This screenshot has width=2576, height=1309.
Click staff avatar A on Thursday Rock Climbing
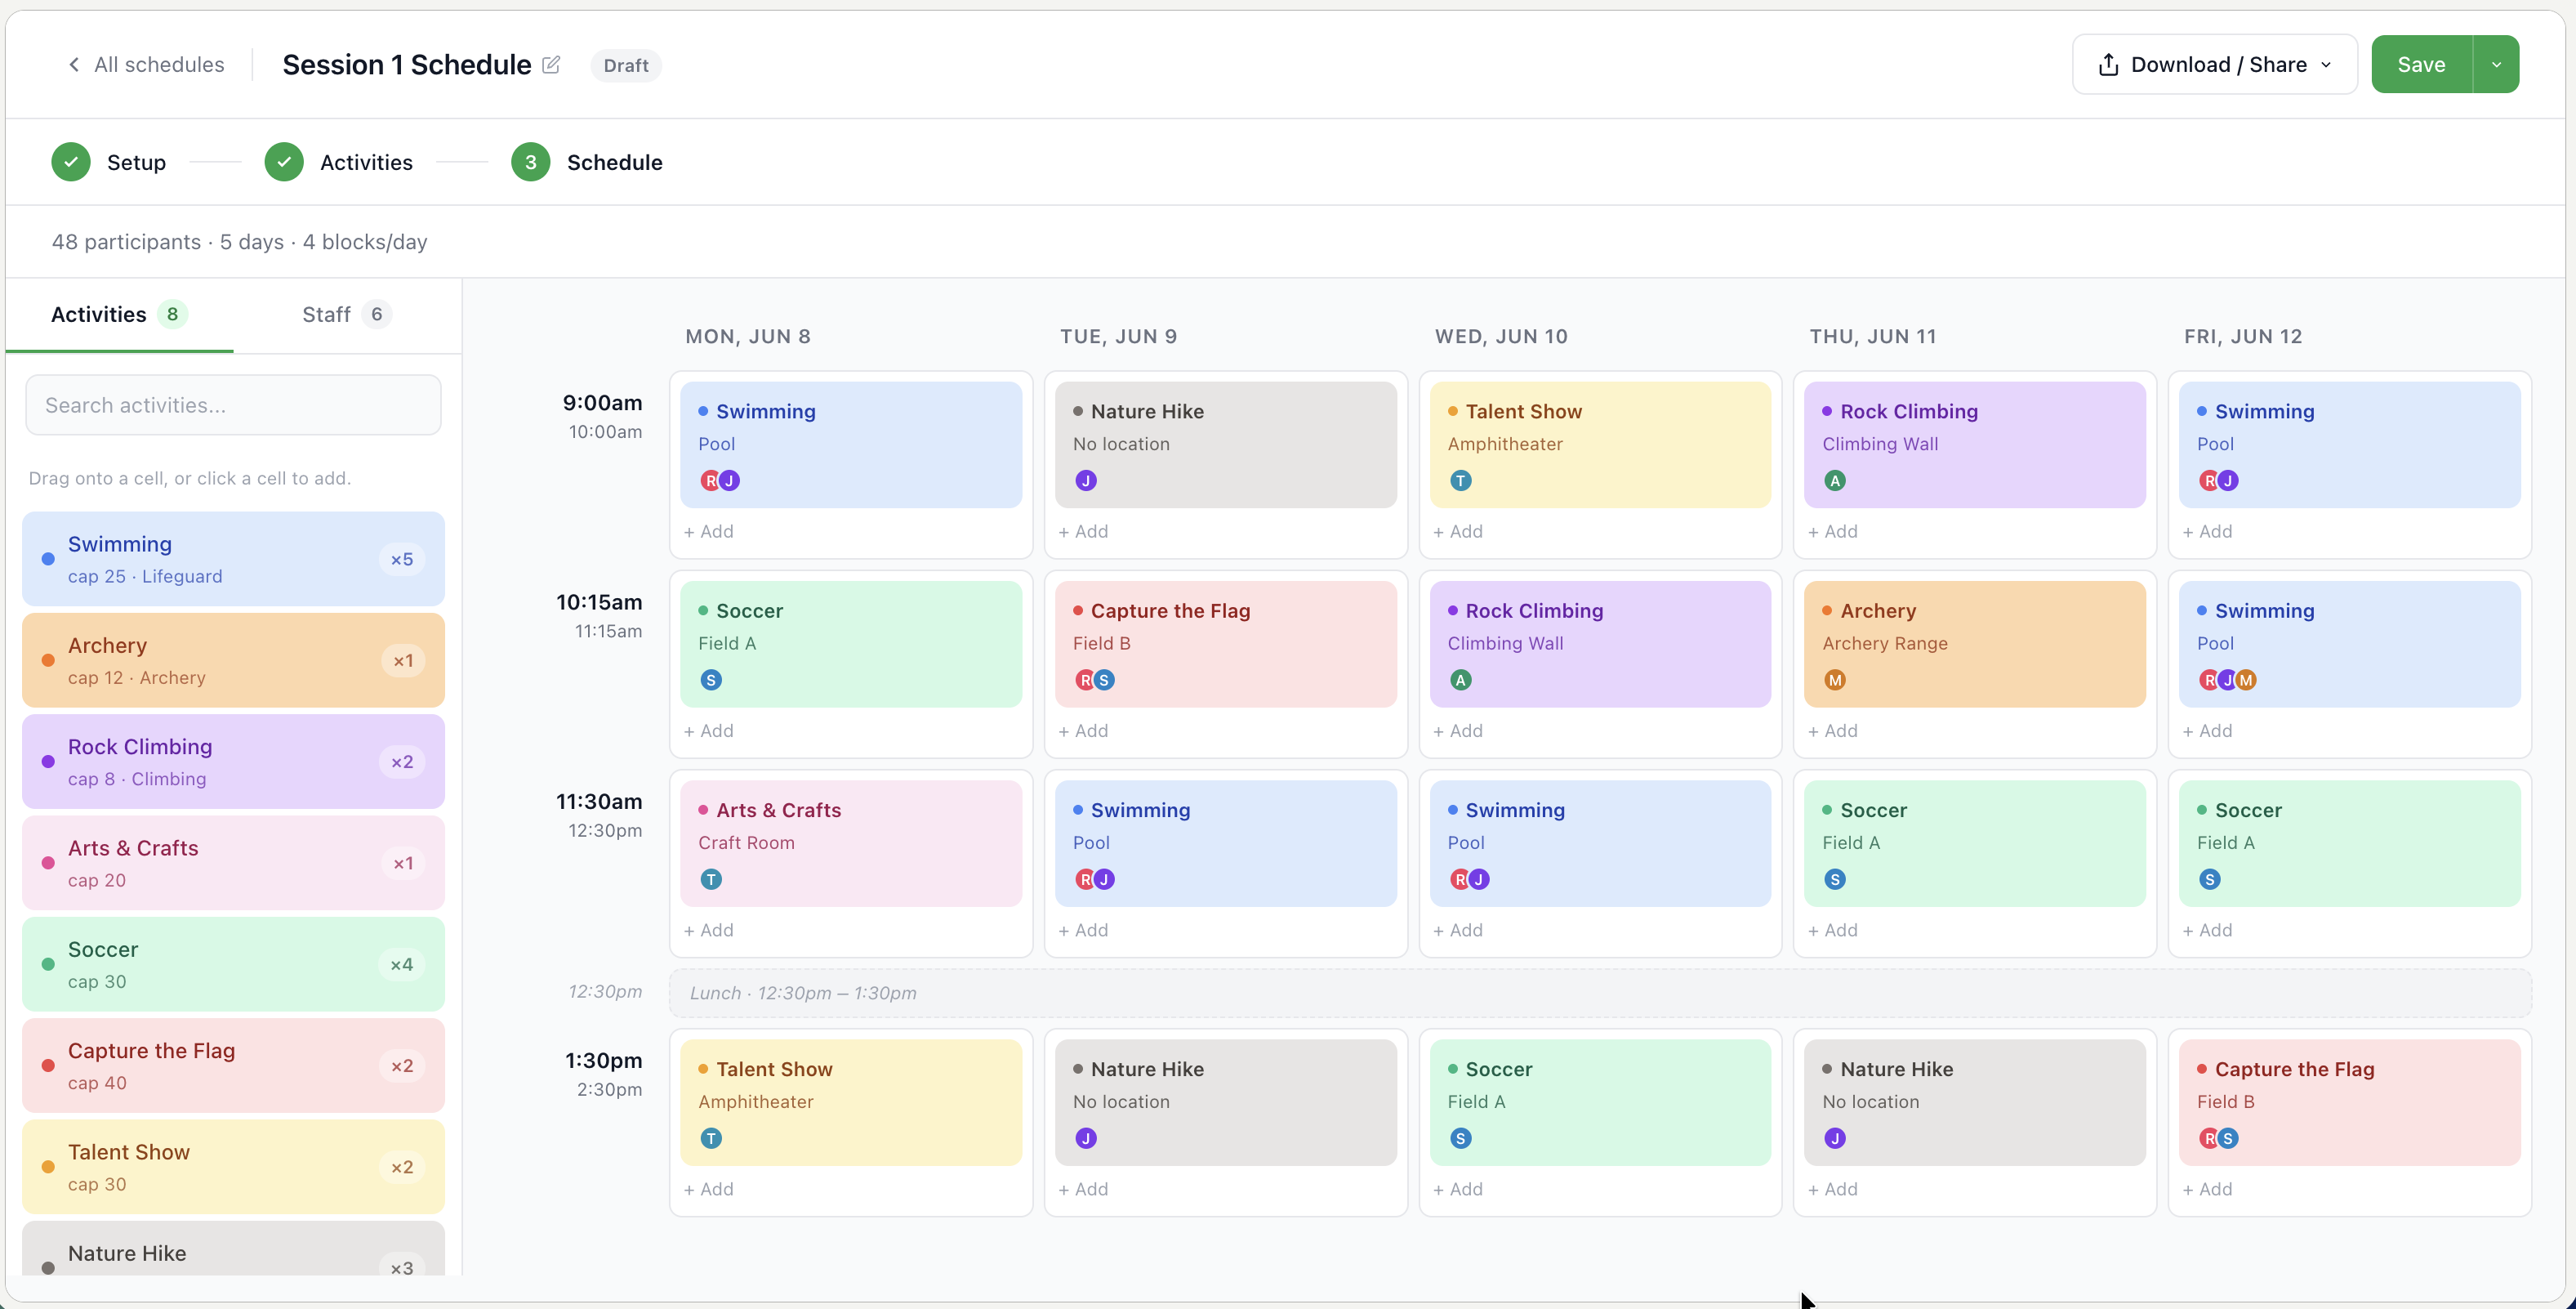[1834, 481]
